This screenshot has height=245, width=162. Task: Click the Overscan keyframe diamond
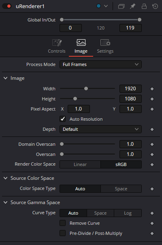[x=152, y=155]
